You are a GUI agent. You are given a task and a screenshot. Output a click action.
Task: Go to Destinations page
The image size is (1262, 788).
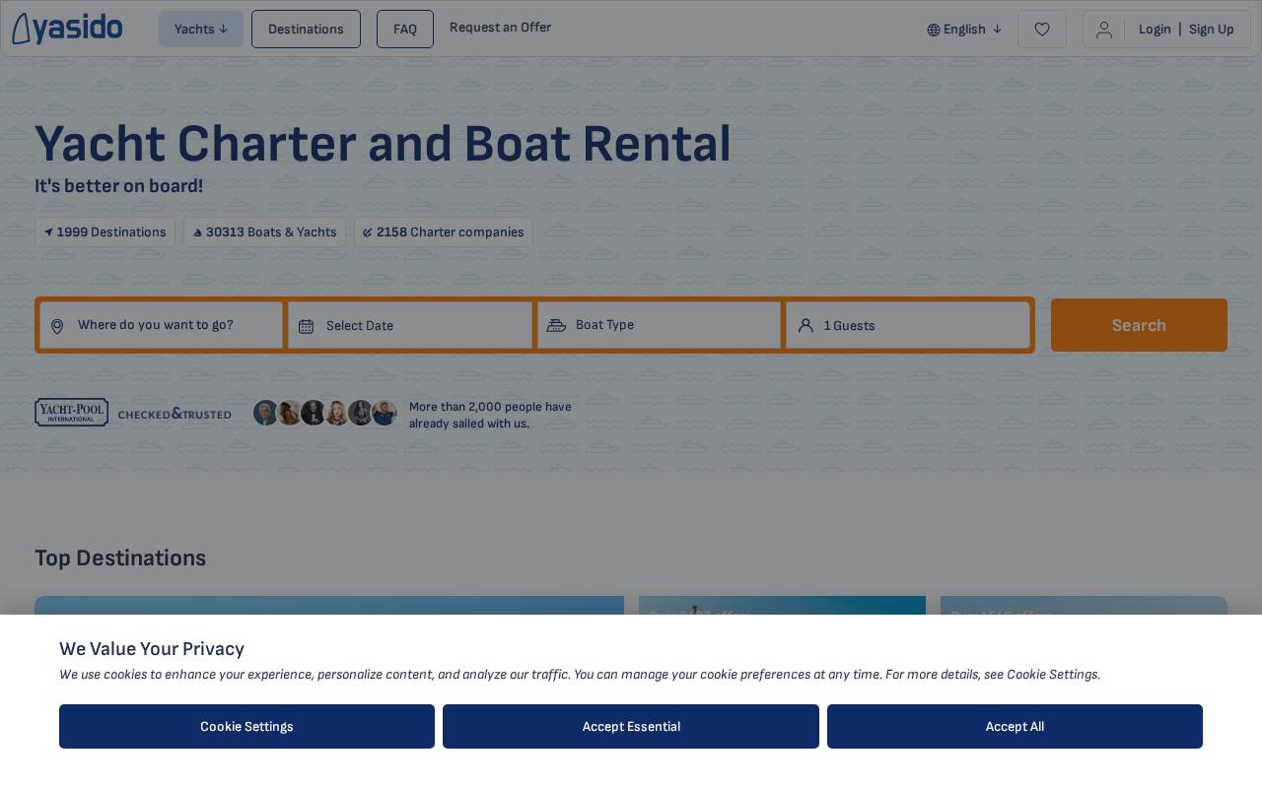(x=306, y=30)
